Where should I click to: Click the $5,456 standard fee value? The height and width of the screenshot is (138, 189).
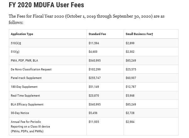[x=93, y=113]
